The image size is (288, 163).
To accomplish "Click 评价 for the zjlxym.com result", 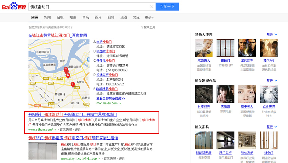I will [x=122, y=158].
